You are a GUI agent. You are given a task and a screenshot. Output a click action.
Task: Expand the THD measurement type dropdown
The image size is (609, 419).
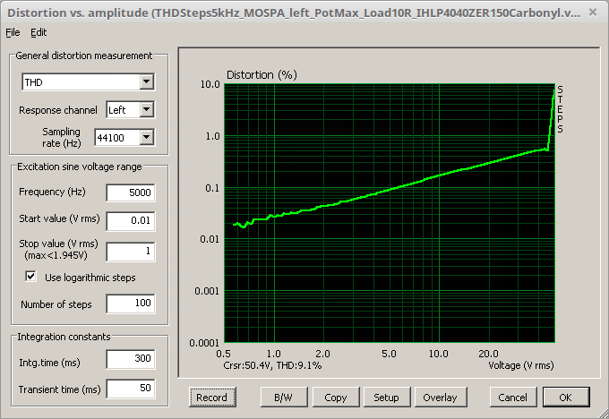coord(147,82)
